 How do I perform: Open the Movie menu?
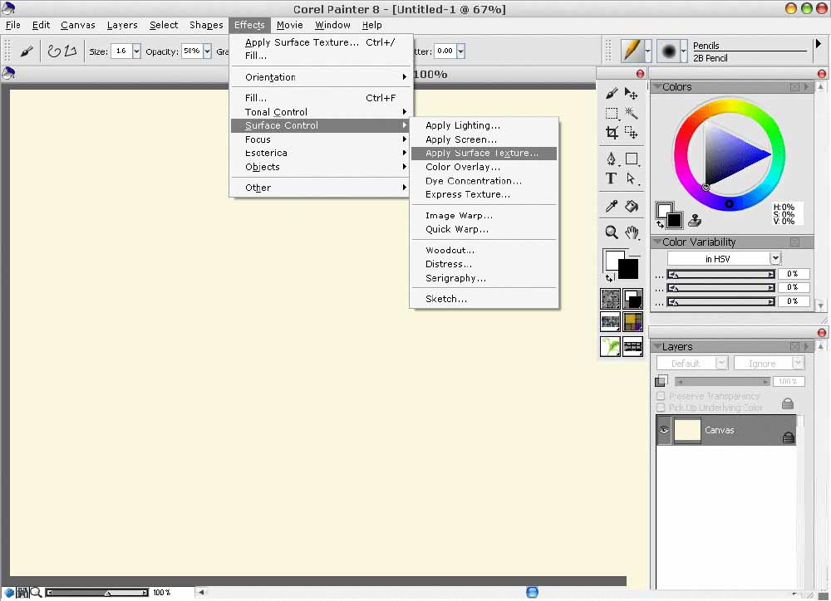(289, 25)
